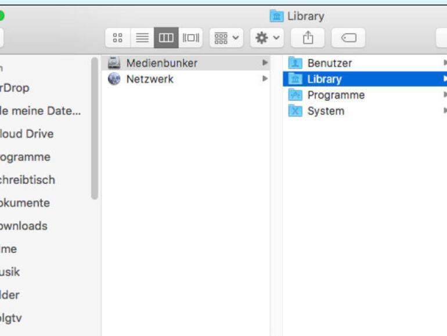Open the gear action menu
447x336 pixels.
[267, 38]
